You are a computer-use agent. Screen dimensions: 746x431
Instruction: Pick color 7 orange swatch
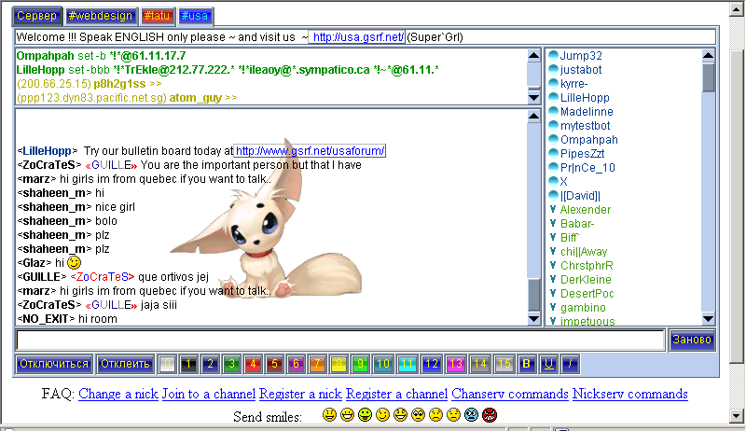(317, 364)
